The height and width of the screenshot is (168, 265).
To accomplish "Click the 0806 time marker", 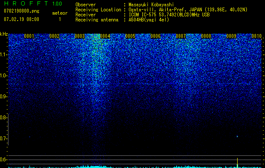I will (x=155, y=36).
